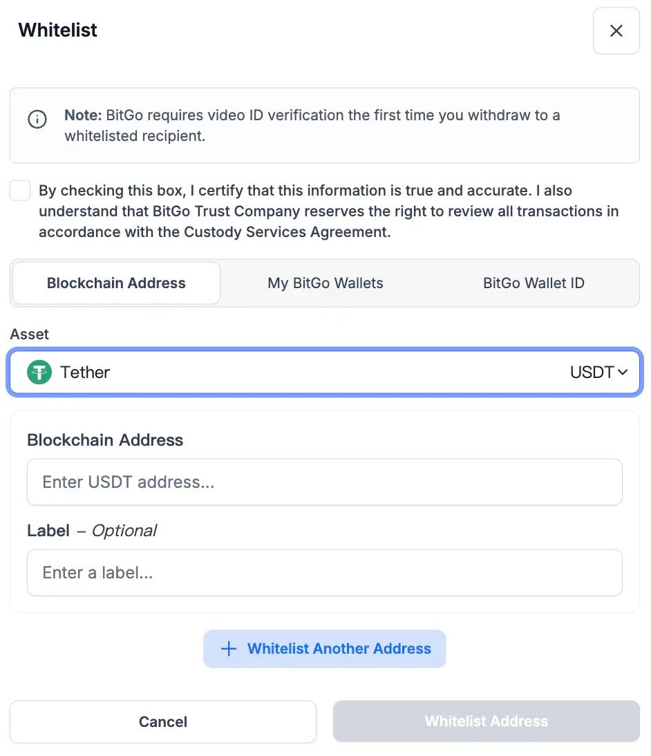Focus the optional label text field
This screenshot has height=756, width=651.
(325, 572)
